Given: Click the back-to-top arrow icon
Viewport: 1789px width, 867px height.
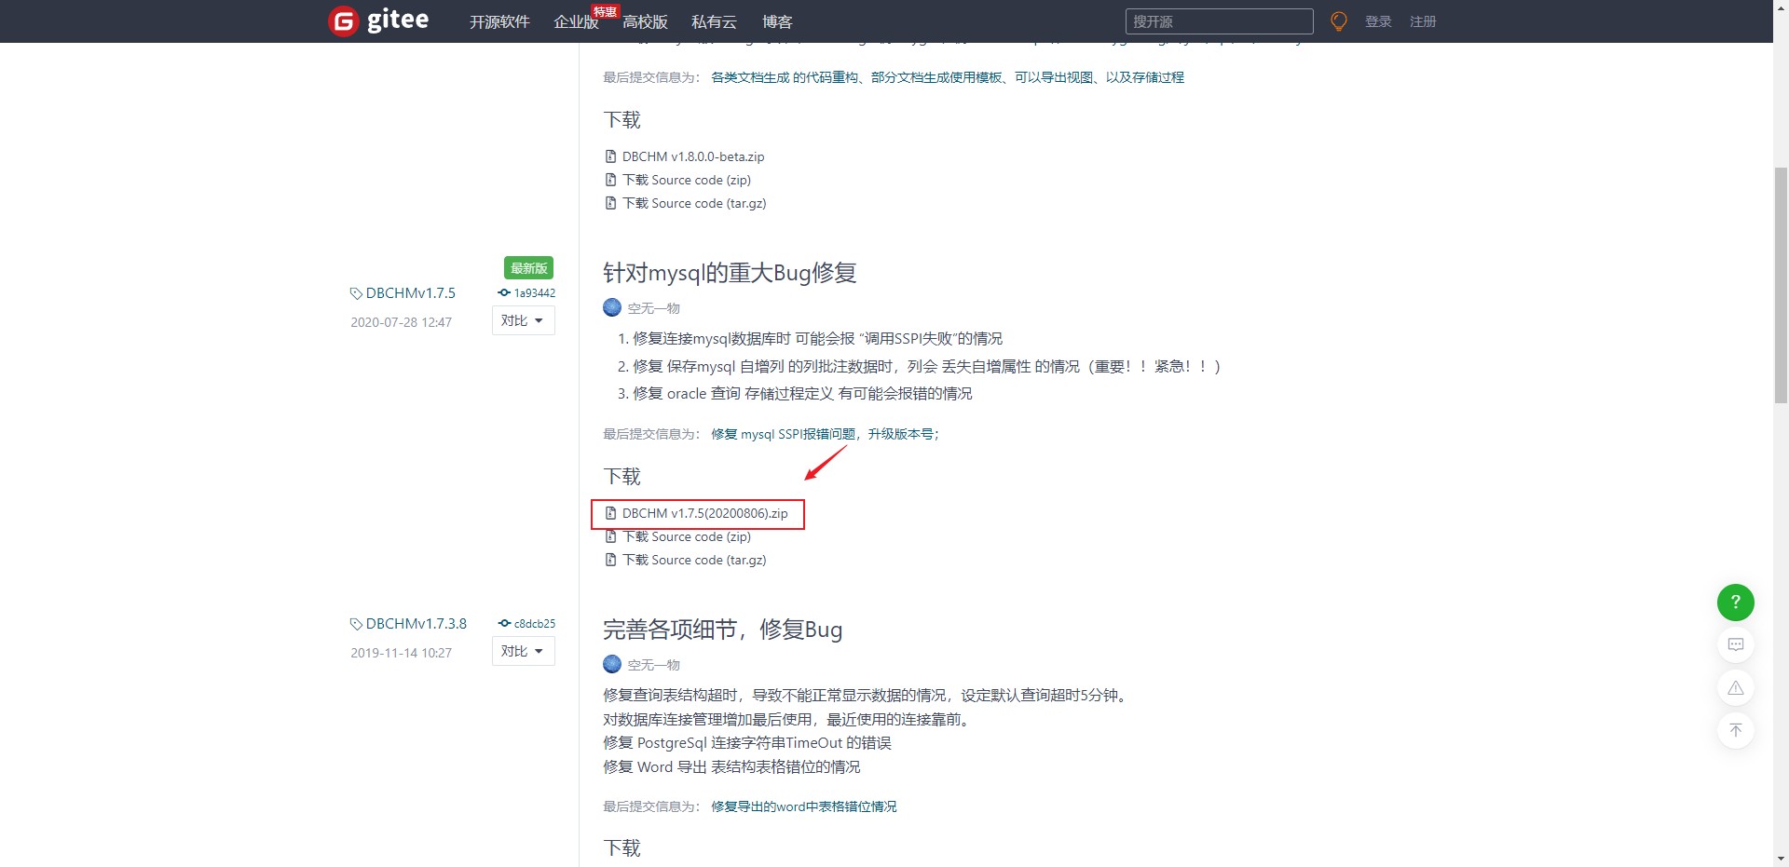Looking at the screenshot, I should tap(1735, 730).
